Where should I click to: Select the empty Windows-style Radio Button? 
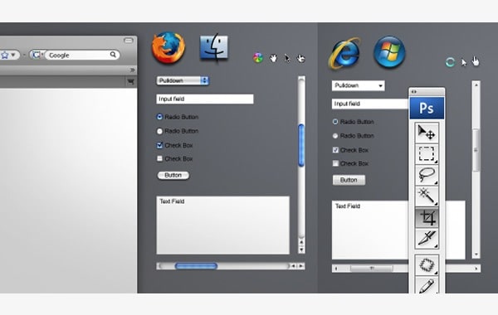coord(335,136)
